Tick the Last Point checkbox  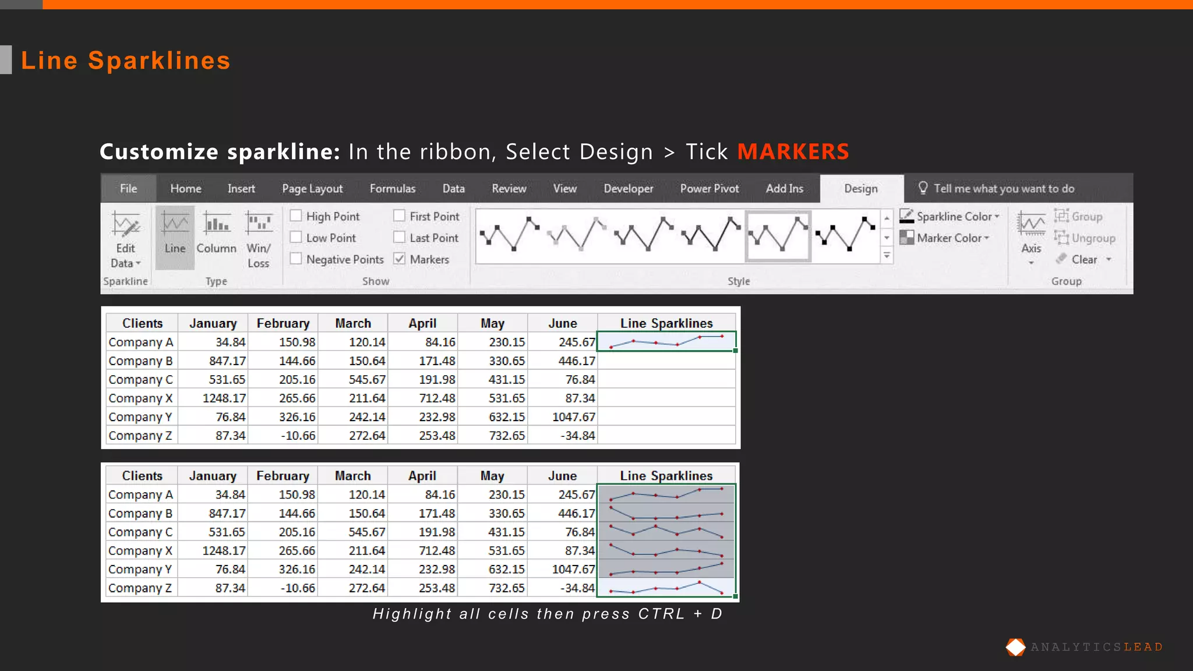click(400, 238)
